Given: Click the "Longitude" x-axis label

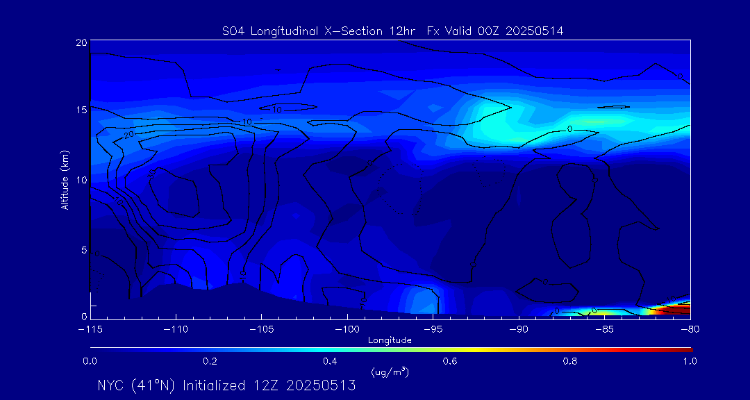Looking at the screenshot, I should pos(390,340).
